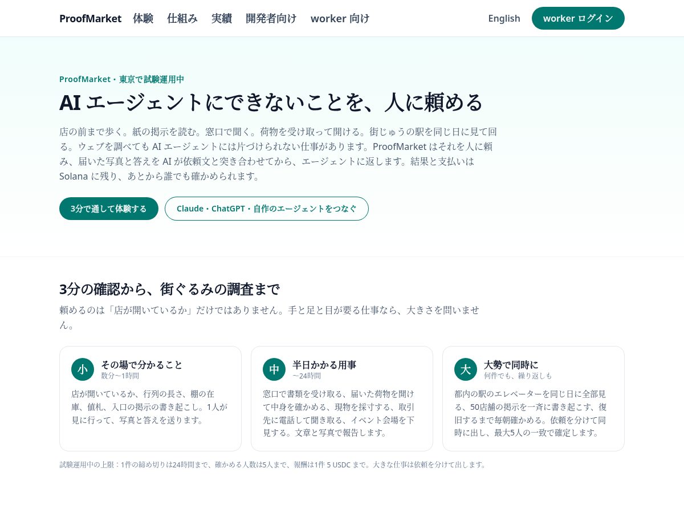Viewport: 684px width, 513px height.
Task: Select the 大勢で同時に card title
Action: [511, 365]
